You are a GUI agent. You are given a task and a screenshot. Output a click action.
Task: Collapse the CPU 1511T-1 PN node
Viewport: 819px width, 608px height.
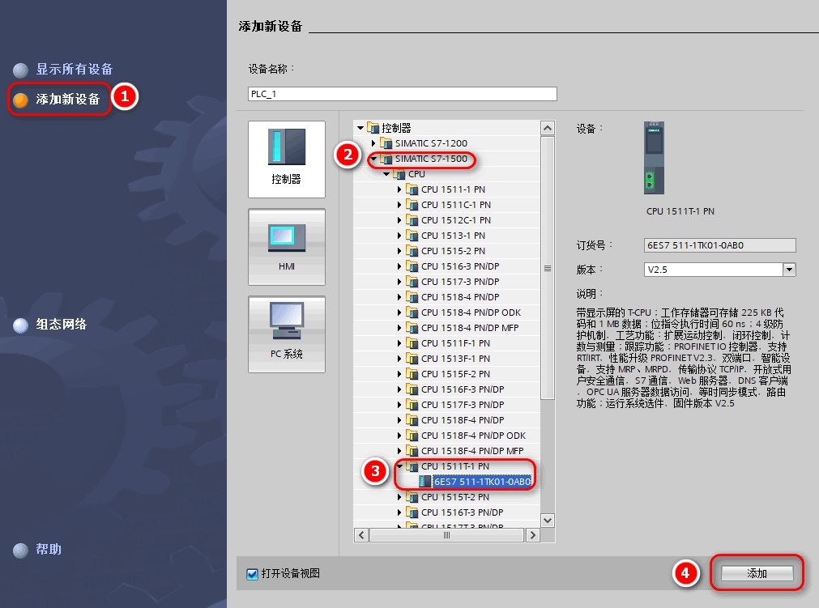coord(399,466)
